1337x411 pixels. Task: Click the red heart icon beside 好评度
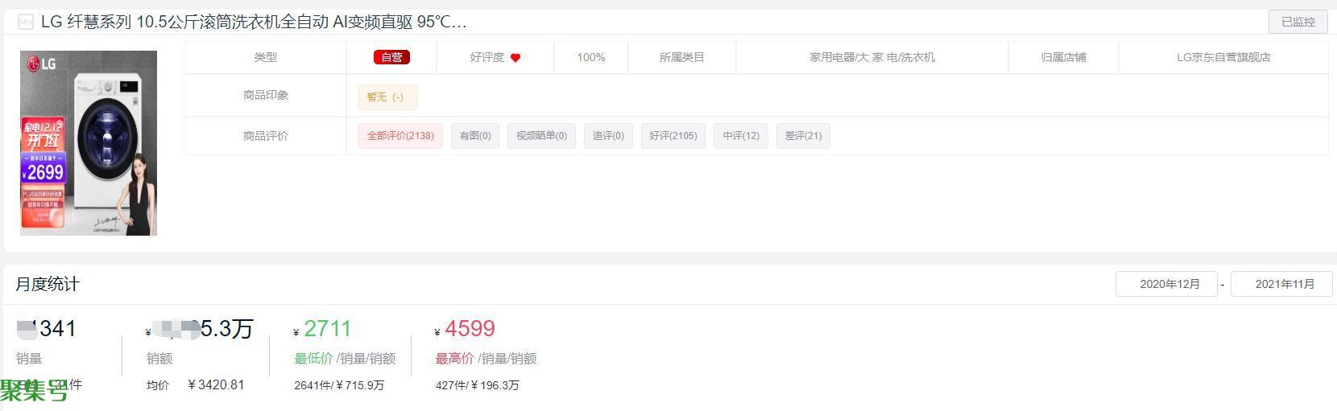pos(515,58)
